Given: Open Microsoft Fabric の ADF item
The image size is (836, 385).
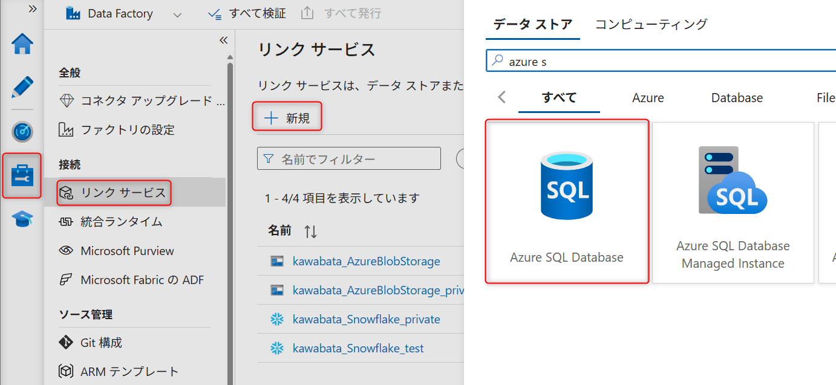Looking at the screenshot, I should tap(131, 280).
